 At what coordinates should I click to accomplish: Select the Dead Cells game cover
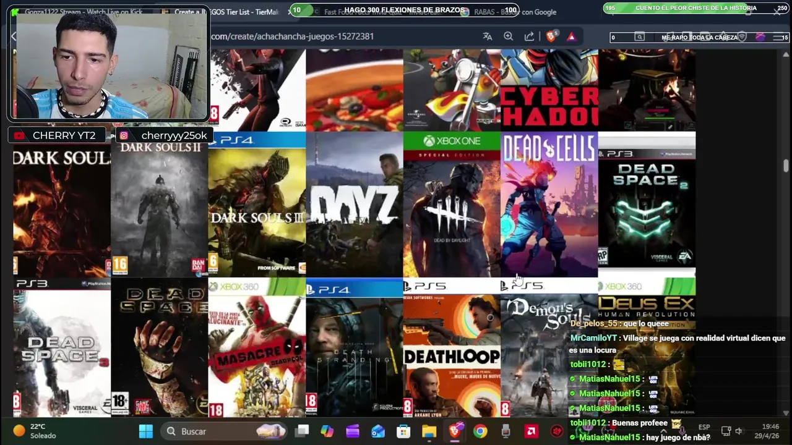(x=549, y=205)
